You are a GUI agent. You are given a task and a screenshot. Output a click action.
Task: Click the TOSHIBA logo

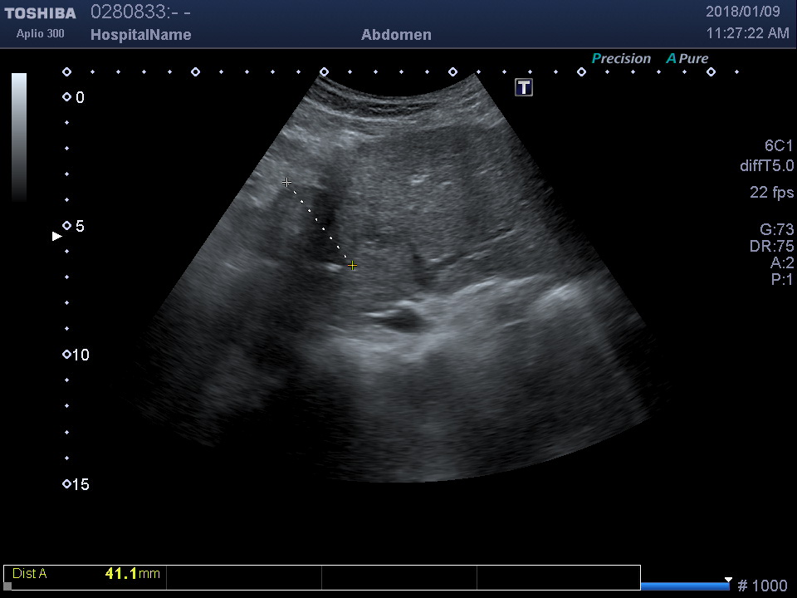[x=40, y=13]
